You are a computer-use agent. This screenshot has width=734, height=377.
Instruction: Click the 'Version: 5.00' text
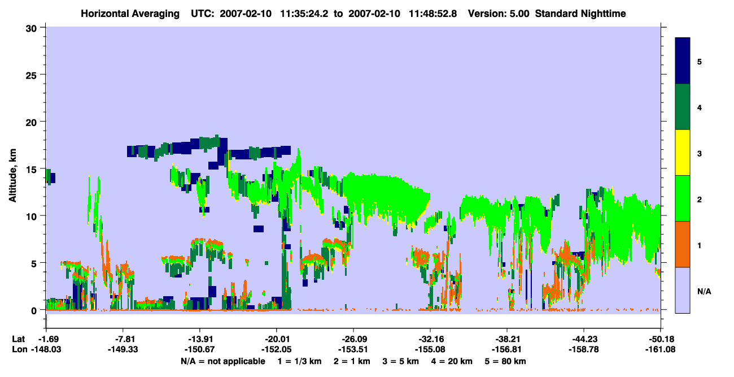click(x=499, y=13)
